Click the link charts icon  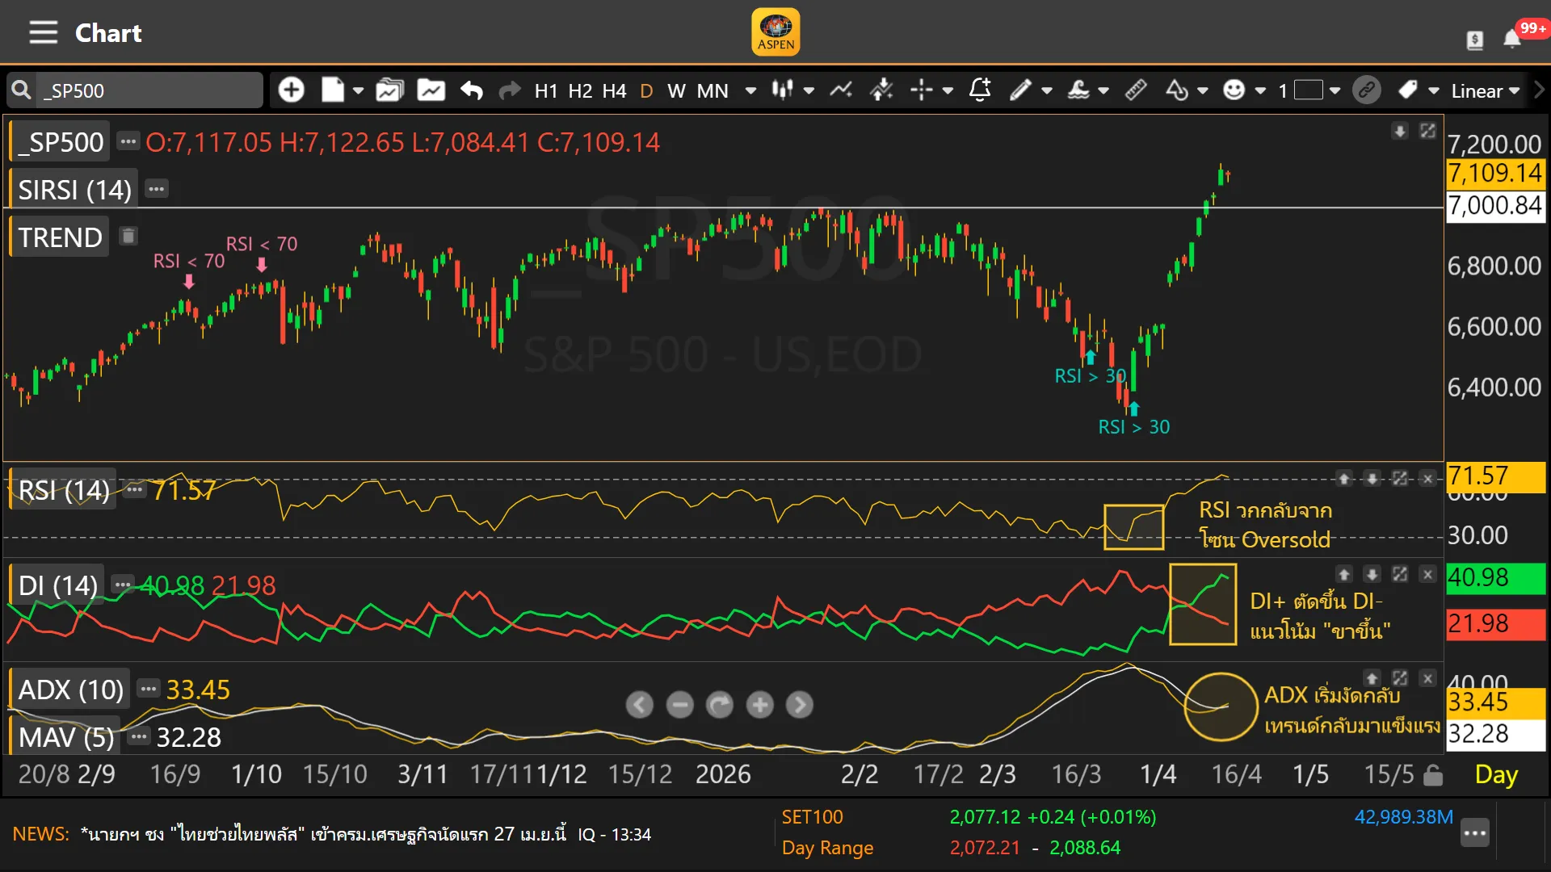(x=1367, y=90)
